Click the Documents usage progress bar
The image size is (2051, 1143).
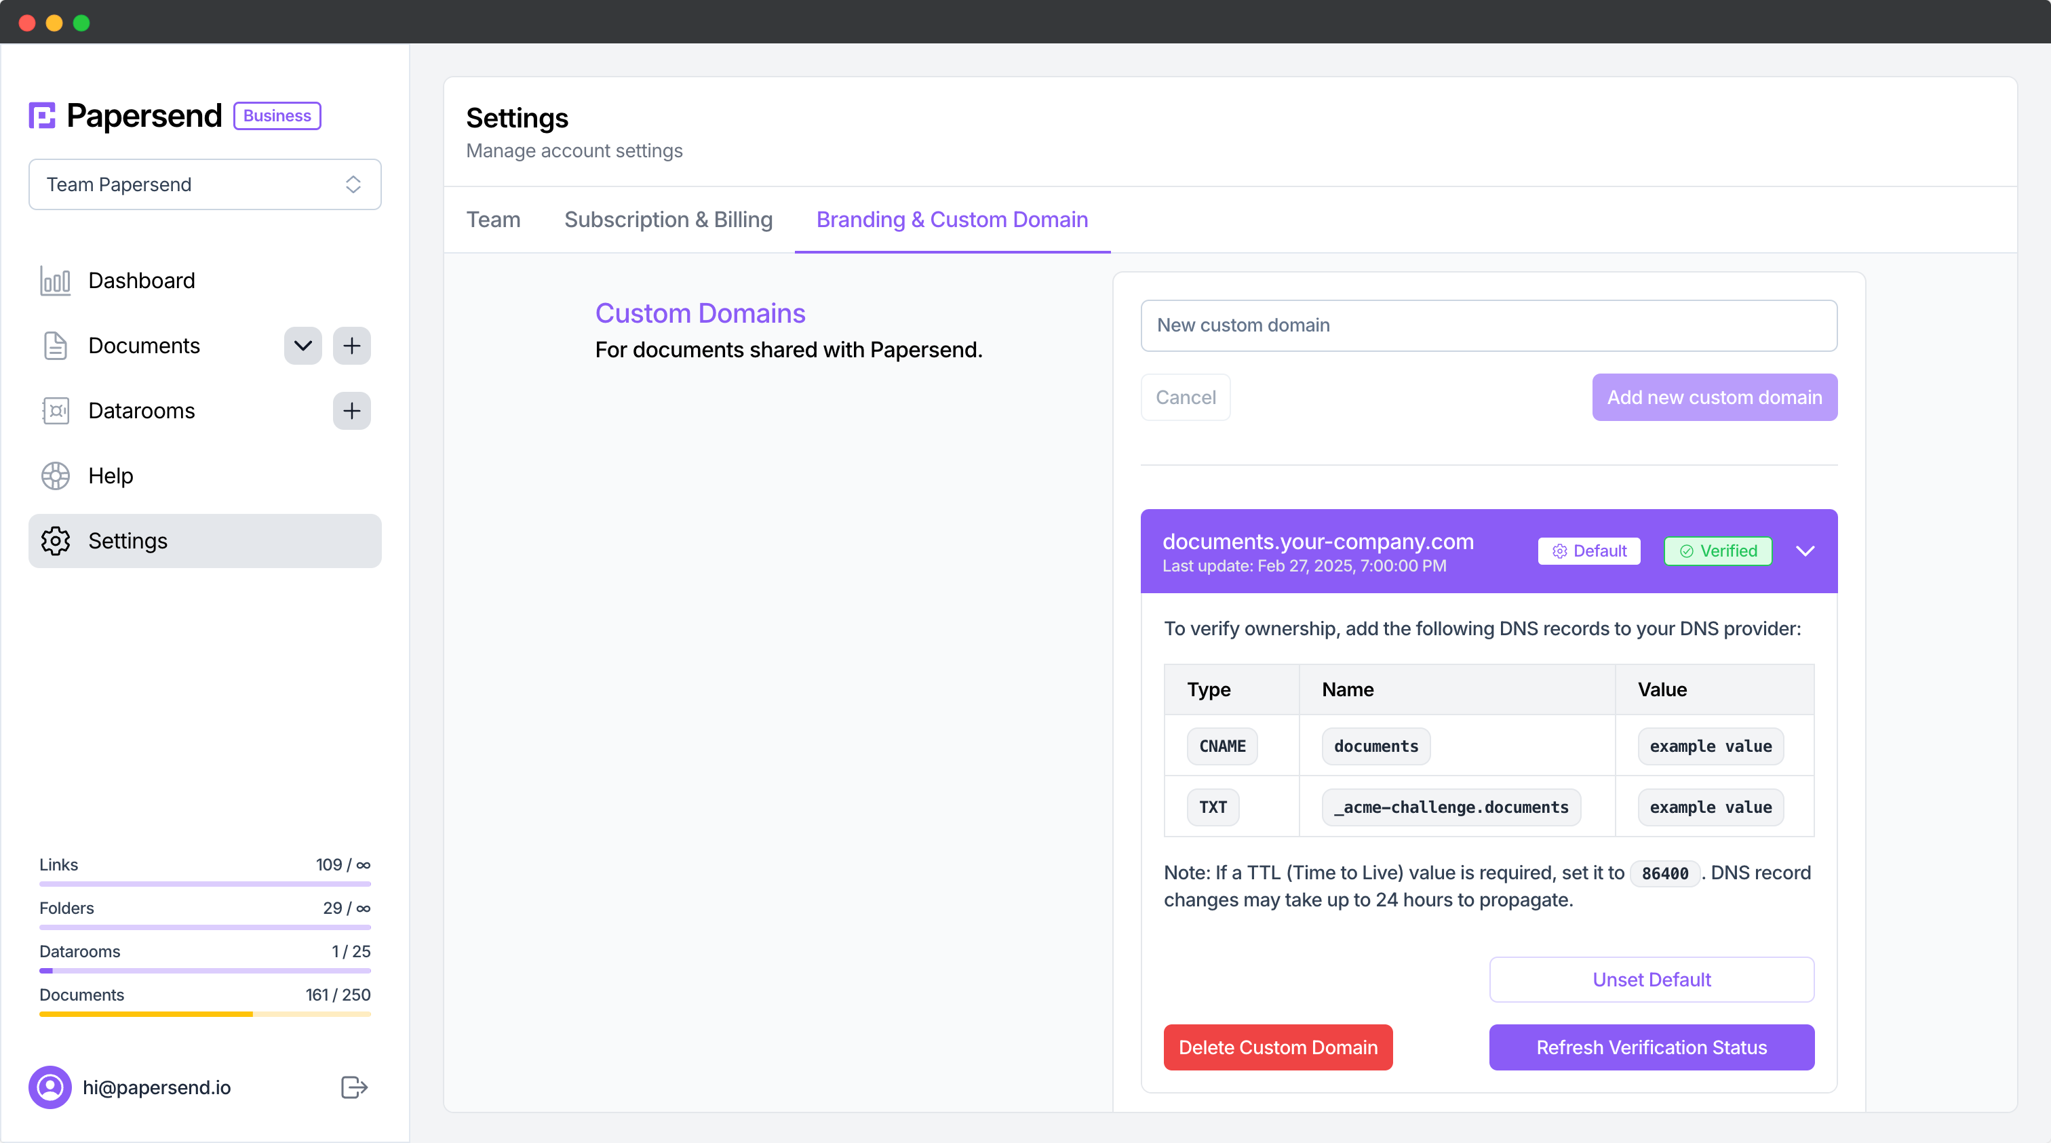205,1014
